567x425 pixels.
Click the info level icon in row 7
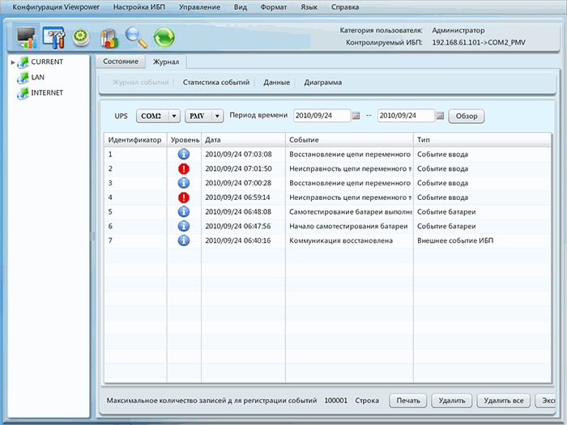(184, 240)
